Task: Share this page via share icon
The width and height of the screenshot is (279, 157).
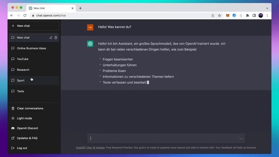Action: [x=213, y=16]
